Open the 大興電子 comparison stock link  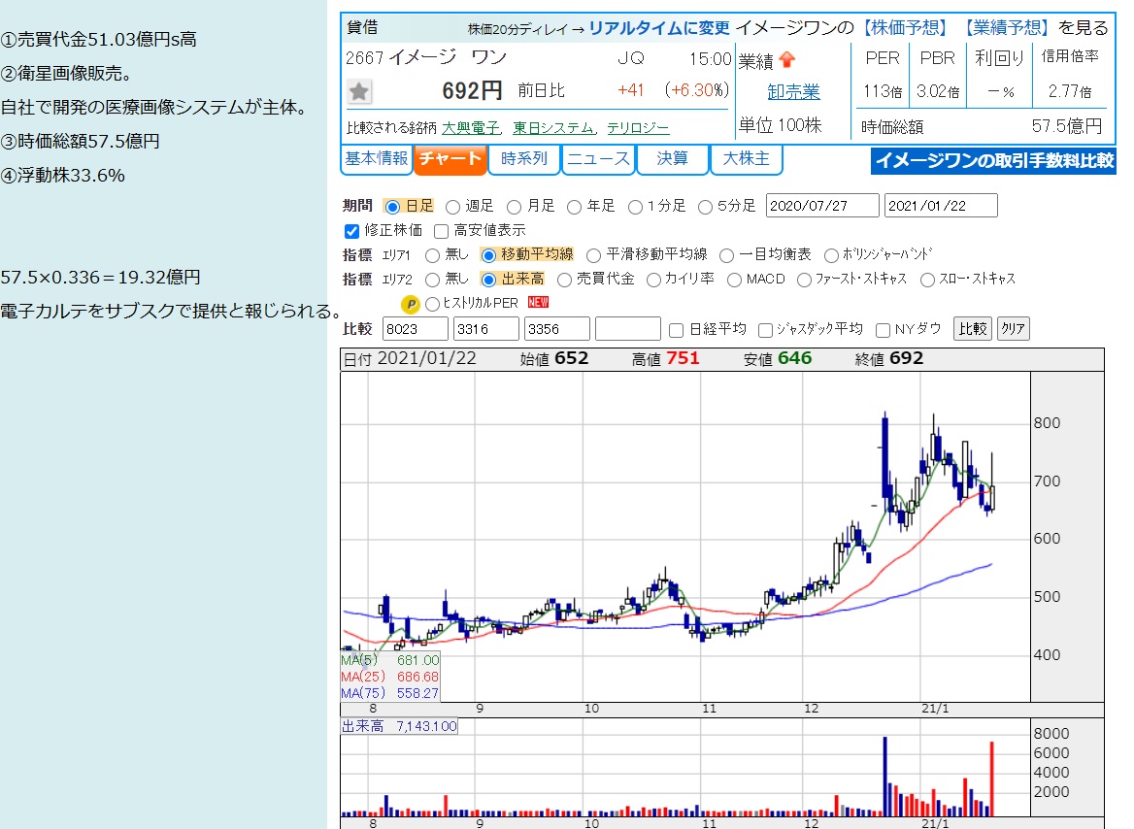pos(471,128)
